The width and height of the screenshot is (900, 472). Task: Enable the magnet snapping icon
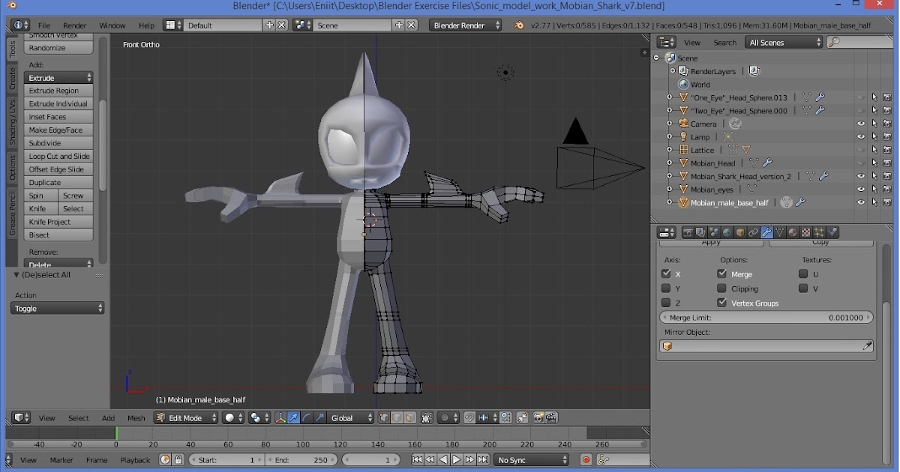(x=469, y=418)
